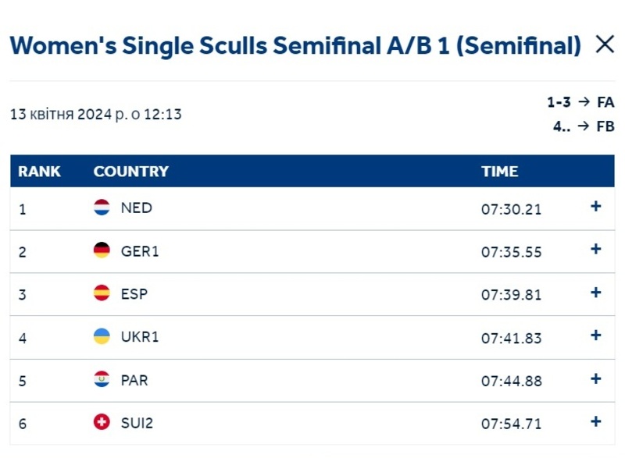Close the Semifinal results dialog

(604, 44)
